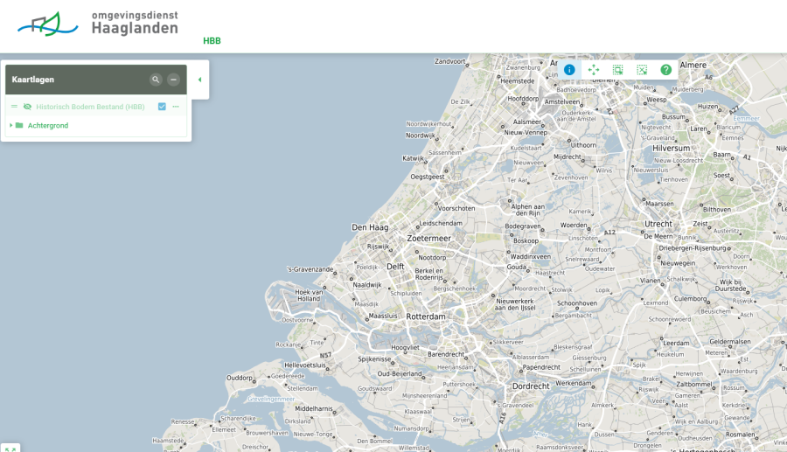Click the clear selection tool

point(642,70)
